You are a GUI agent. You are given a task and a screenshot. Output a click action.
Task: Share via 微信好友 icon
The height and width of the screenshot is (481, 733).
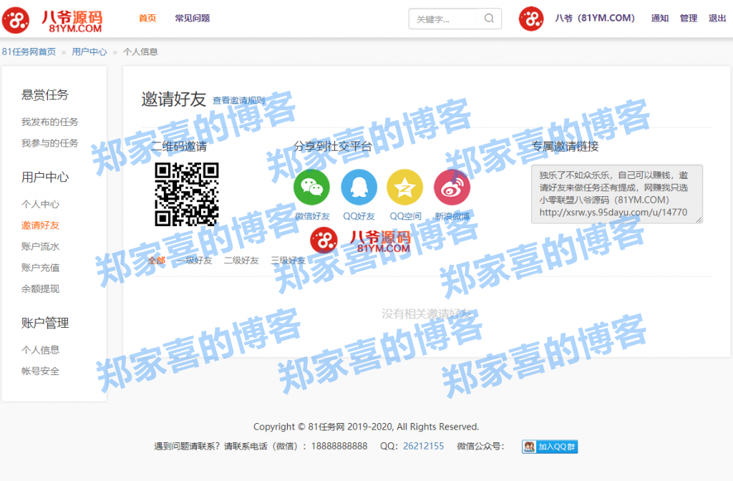pyautogui.click(x=311, y=187)
